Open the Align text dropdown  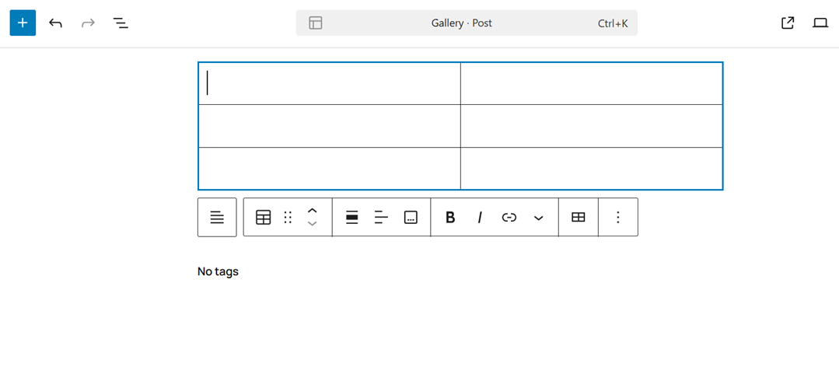point(381,218)
